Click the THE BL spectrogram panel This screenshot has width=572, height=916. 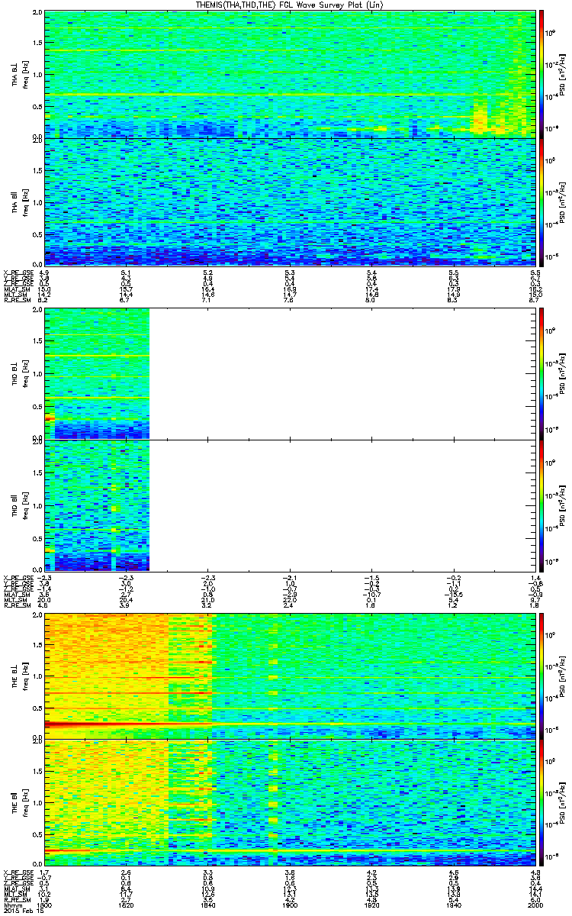[289, 676]
